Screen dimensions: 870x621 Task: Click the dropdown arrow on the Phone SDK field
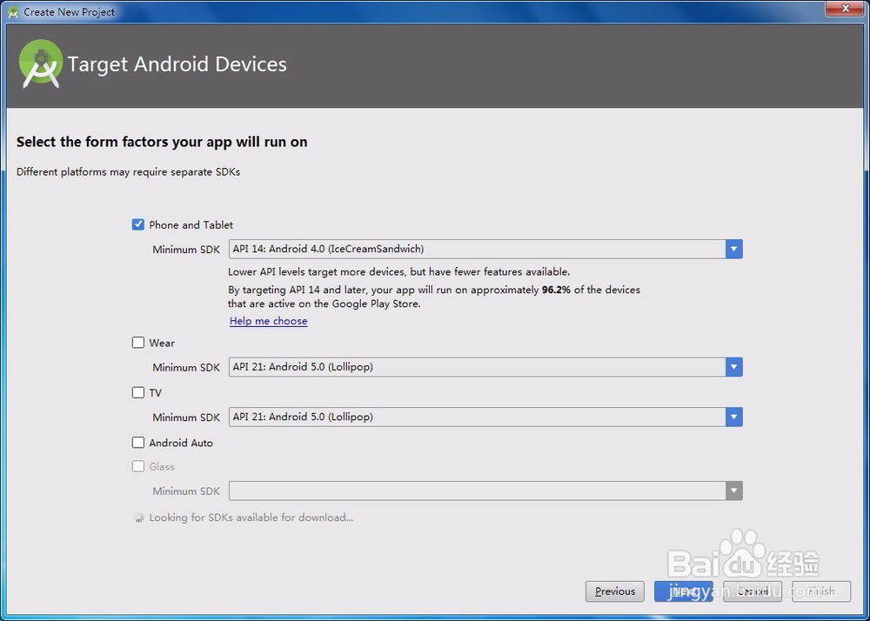tap(733, 249)
